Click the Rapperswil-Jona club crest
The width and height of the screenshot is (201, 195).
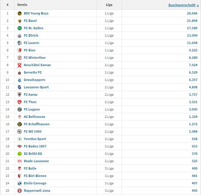point(19,191)
